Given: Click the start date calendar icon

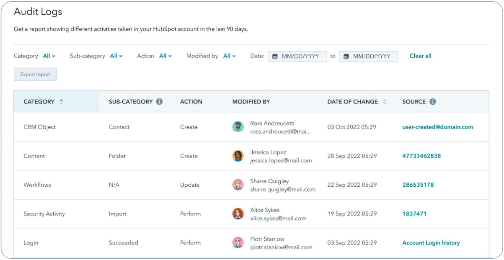Looking at the screenshot, I should (x=275, y=57).
